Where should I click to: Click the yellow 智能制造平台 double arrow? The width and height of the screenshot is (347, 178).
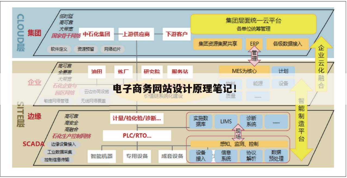coord(301,120)
